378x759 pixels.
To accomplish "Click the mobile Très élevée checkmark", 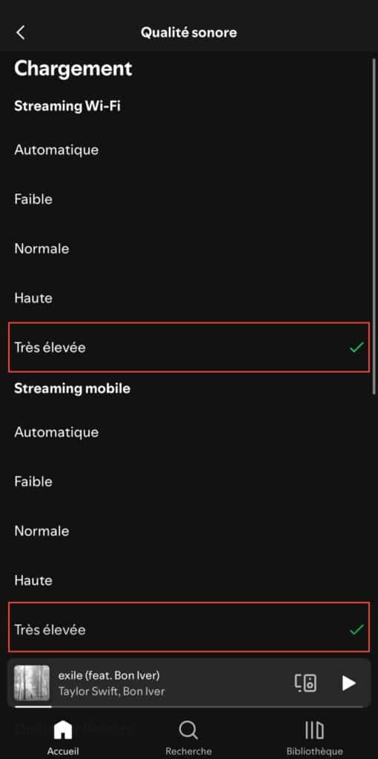I will coord(357,629).
